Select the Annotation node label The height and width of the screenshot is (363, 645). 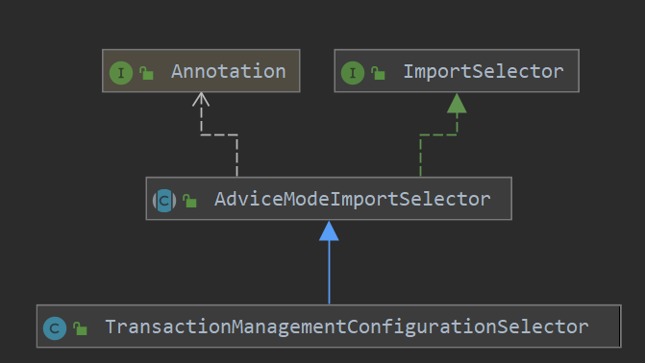click(229, 71)
